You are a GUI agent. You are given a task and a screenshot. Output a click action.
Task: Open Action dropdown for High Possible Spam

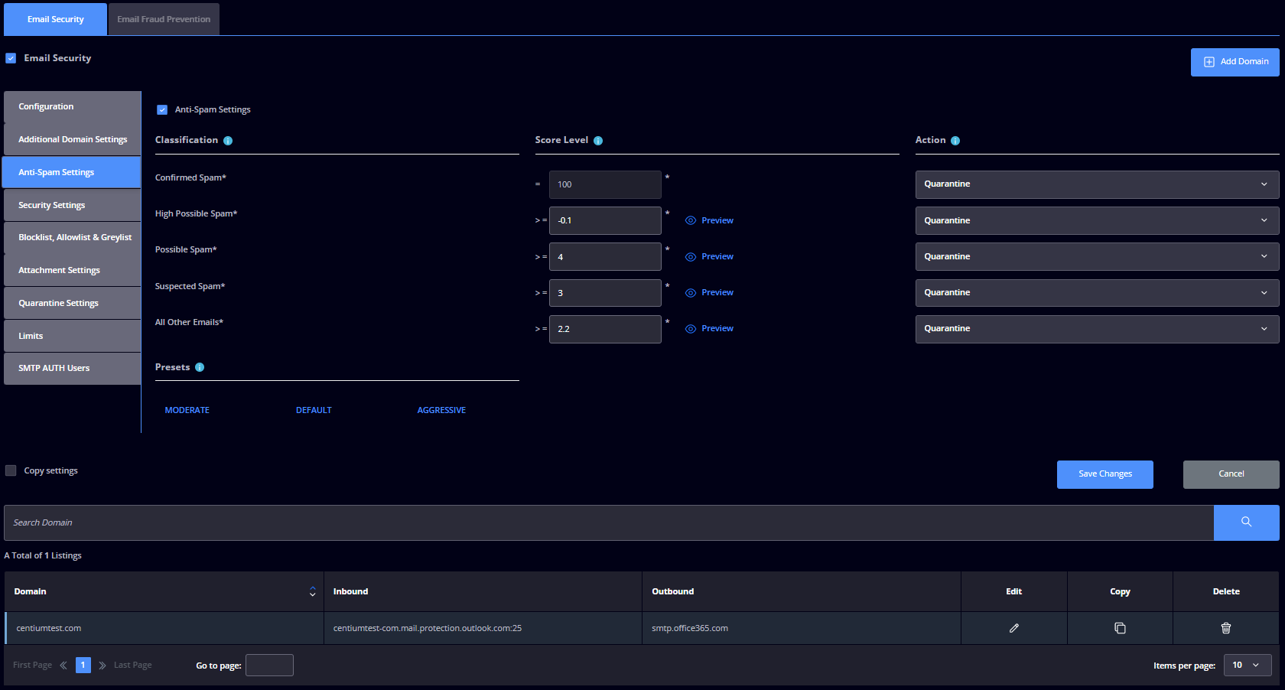tap(1097, 220)
